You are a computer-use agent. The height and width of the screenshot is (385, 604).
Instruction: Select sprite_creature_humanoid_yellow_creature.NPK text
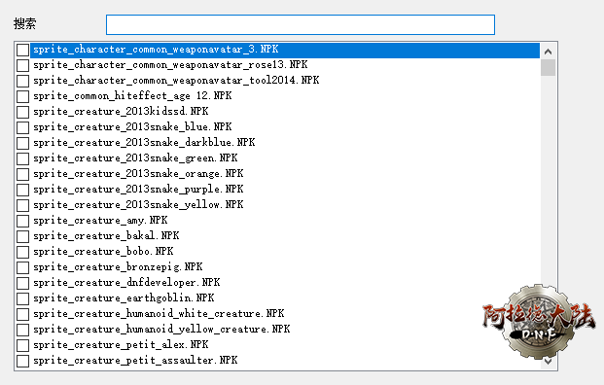point(161,330)
